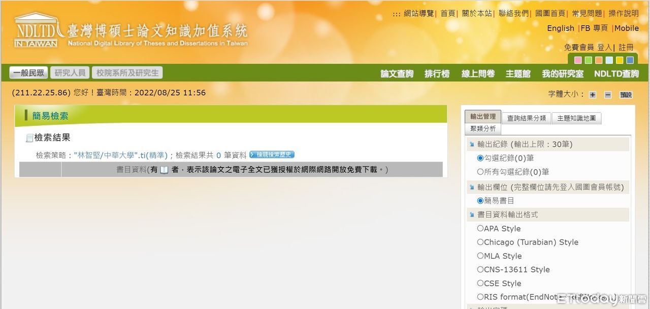Select MLA Style output format
The image size is (650, 309).
coord(480,256)
